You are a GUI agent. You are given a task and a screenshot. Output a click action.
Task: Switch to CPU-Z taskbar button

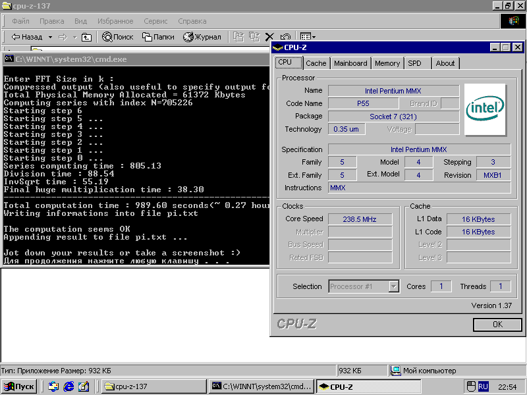[x=368, y=386]
